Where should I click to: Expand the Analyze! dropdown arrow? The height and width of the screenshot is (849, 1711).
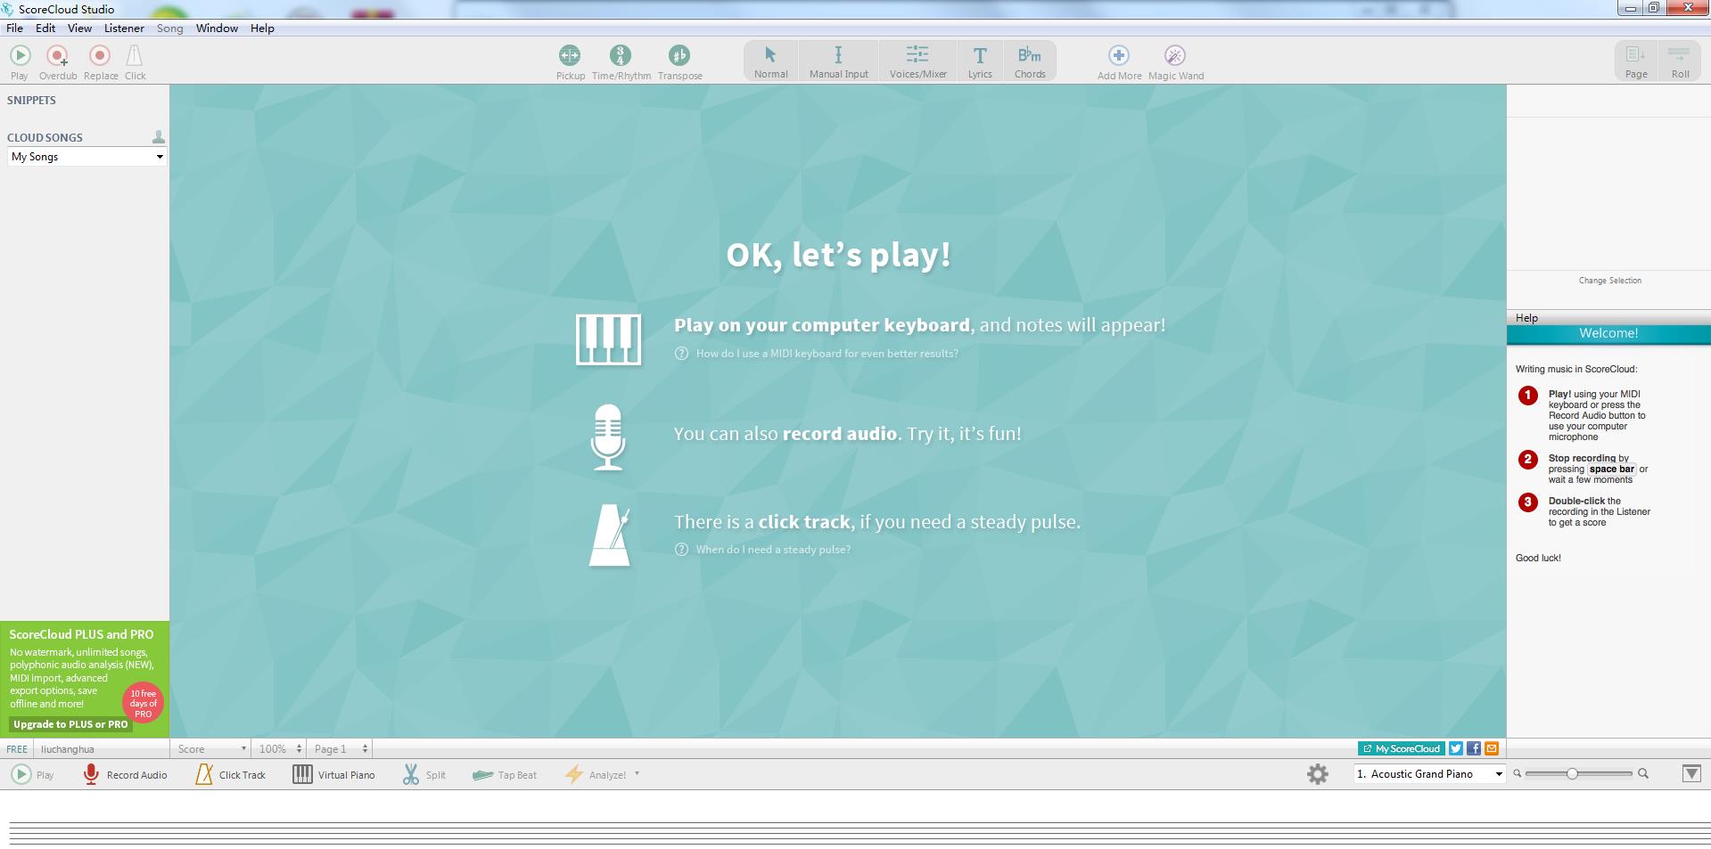point(637,774)
